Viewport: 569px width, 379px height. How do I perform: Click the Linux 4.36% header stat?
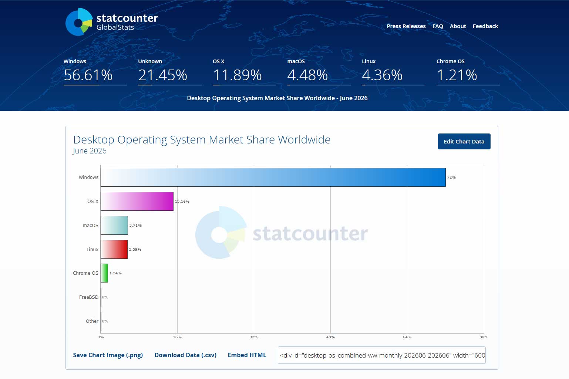click(393, 71)
